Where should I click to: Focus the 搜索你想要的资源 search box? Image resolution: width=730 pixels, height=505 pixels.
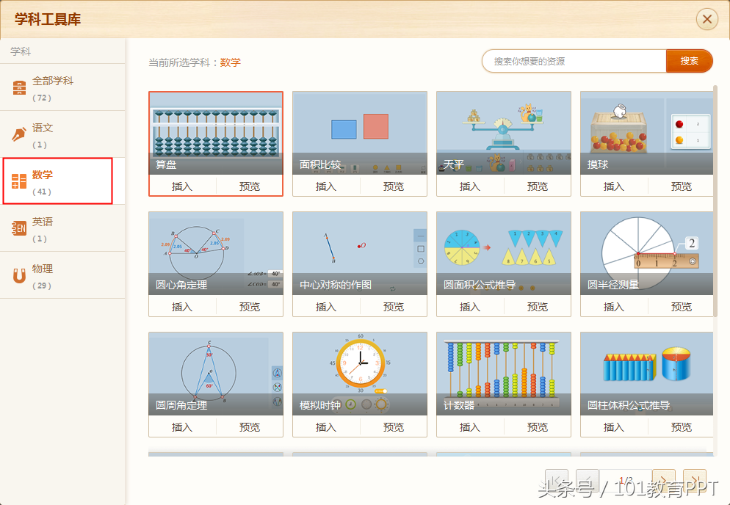(574, 61)
